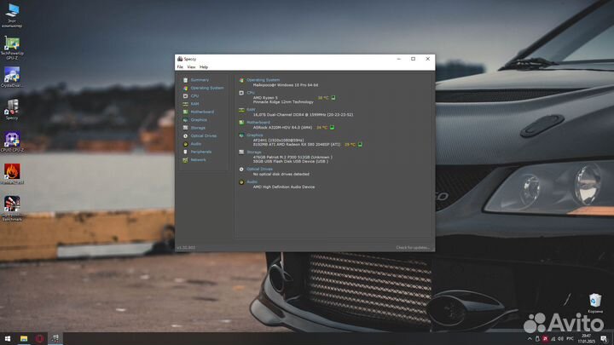Click the Check for updates link
Viewport: 614px width, 345px height.
(413, 247)
